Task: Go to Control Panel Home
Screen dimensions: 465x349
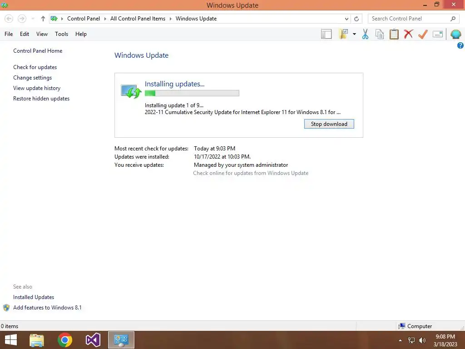Action: coord(38,51)
